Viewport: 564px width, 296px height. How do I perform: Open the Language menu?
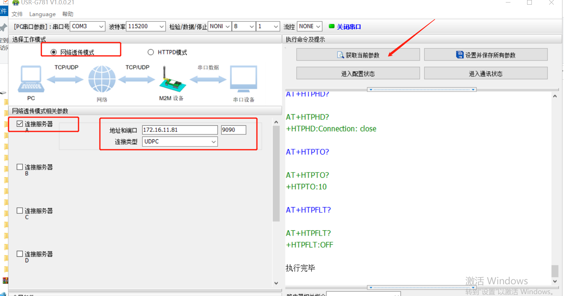click(x=42, y=14)
